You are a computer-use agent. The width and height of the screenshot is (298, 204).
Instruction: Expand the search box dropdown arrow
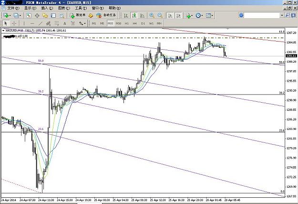pyautogui.click(x=282, y=15)
